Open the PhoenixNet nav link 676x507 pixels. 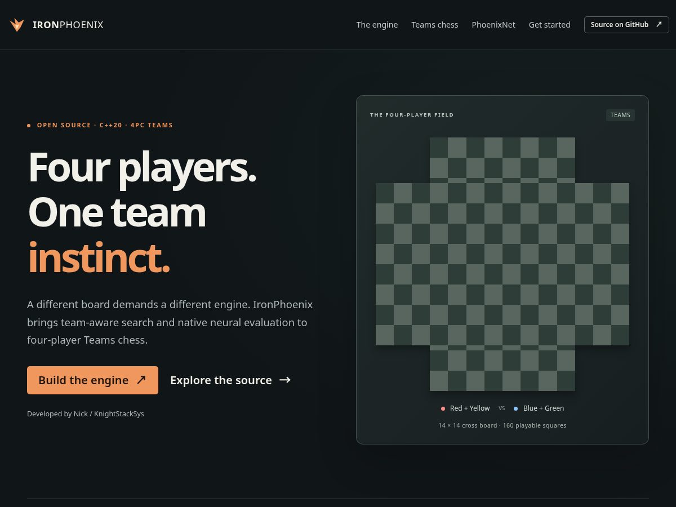493,25
